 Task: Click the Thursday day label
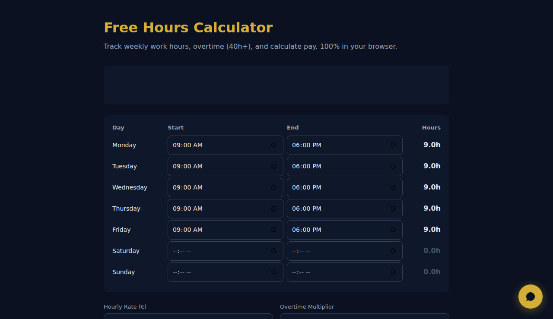126,208
